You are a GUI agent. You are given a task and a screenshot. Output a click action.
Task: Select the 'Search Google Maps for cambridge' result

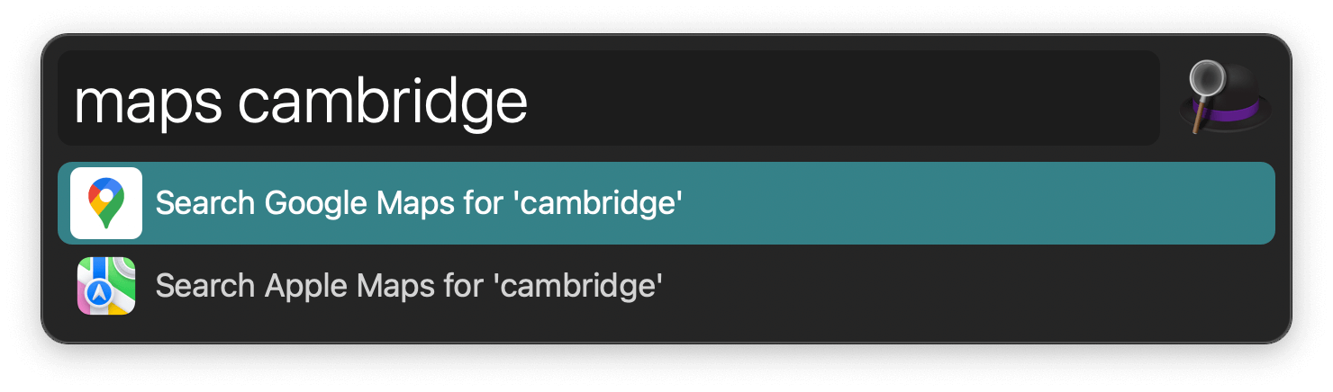[418, 203]
